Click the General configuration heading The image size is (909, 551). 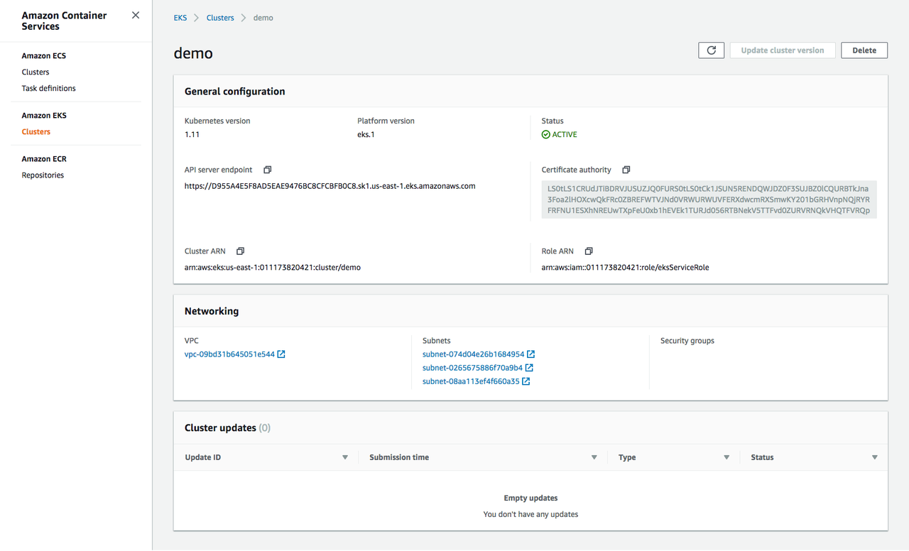(x=234, y=92)
